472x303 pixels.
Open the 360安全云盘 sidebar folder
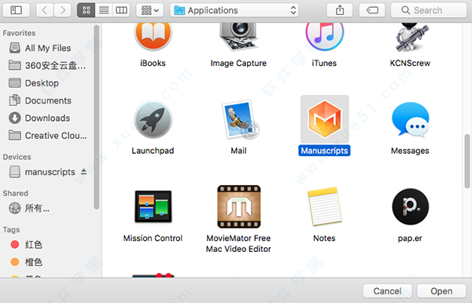tap(48, 65)
